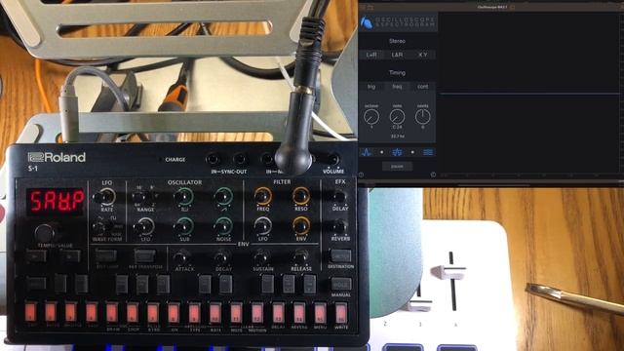
Task: Toggle dot between spectrum and spectrogram icons
Action: pyautogui.click(x=412, y=152)
